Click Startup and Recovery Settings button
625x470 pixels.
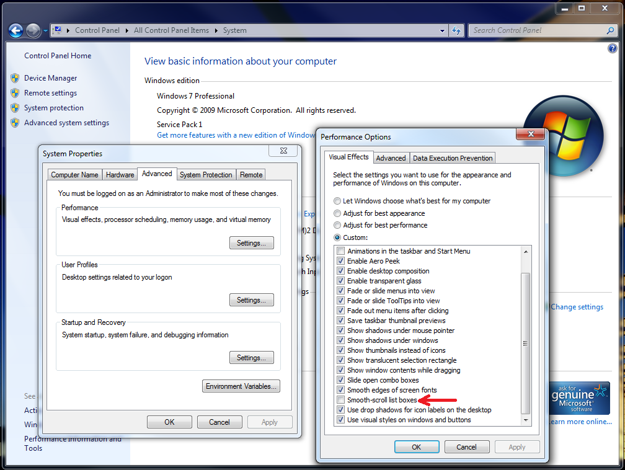coord(252,358)
